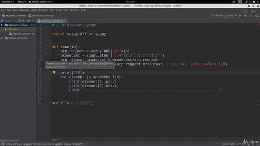Open the Edit menu
Image resolution: width=260 pixels, height=146 pixels.
tap(9, 10)
